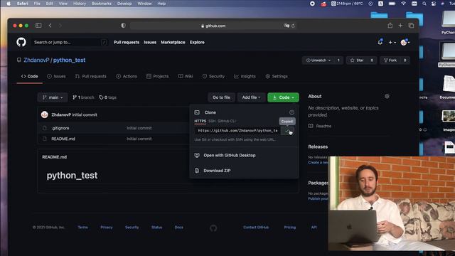This screenshot has width=455, height=256.
Task: Fork the repository
Action: [390, 60]
